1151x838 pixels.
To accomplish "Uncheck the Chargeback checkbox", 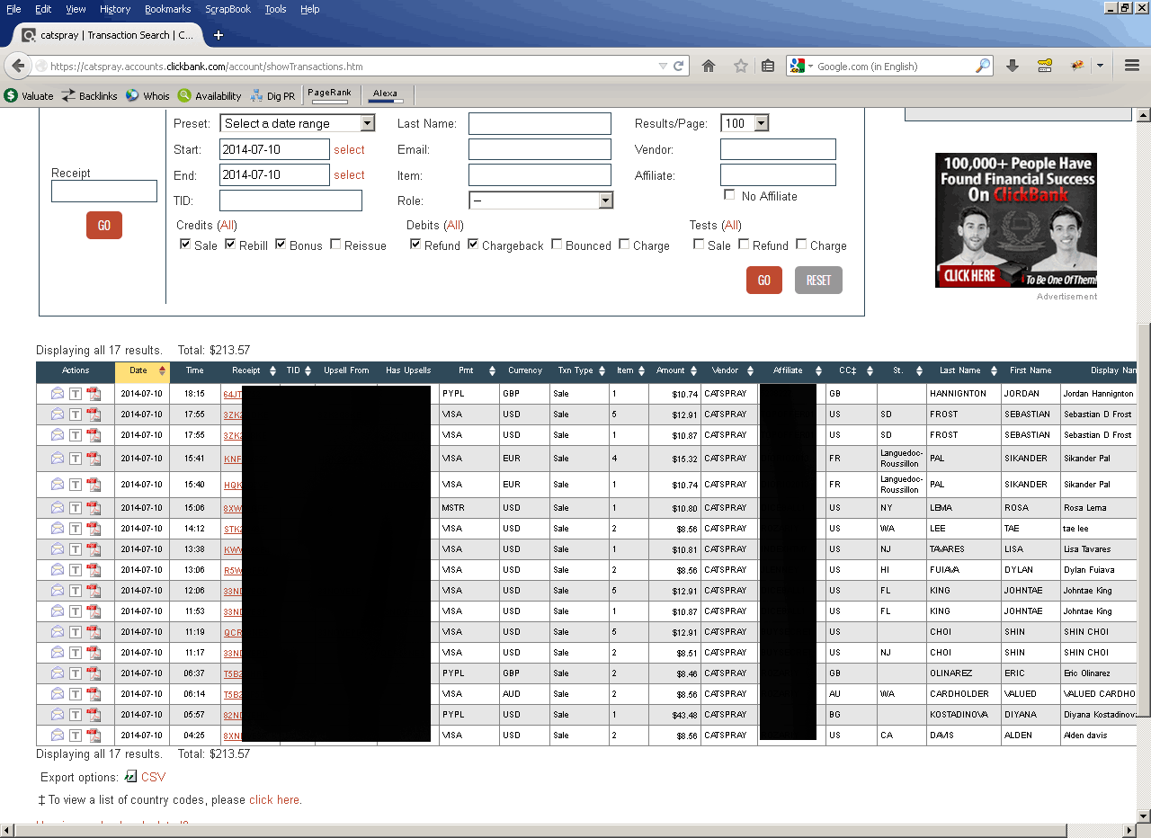I will pyautogui.click(x=473, y=244).
